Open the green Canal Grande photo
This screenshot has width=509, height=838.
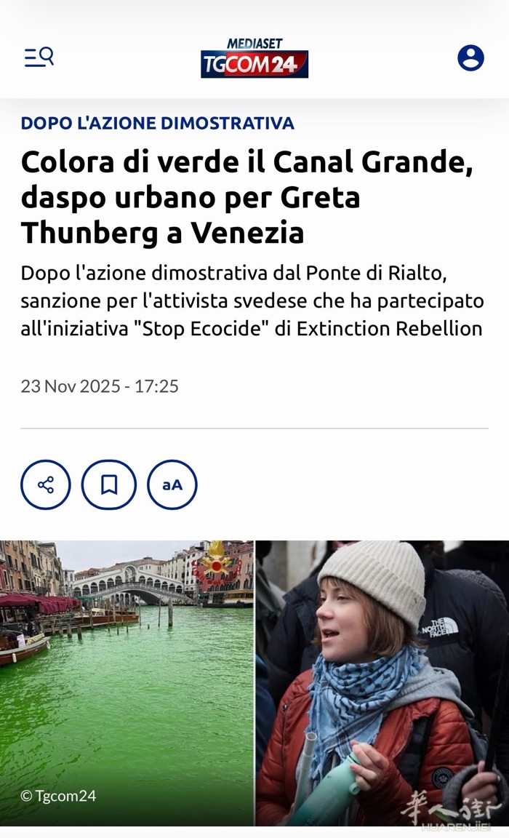[127, 683]
